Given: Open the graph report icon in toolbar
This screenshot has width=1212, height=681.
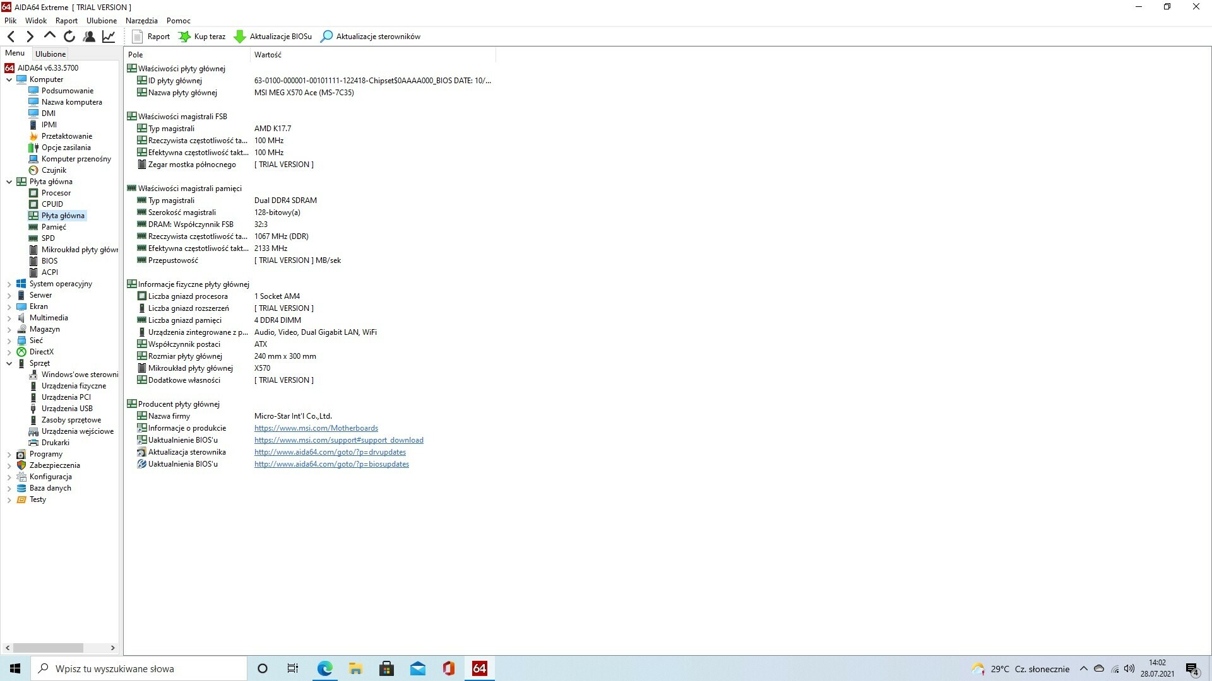Looking at the screenshot, I should (x=109, y=37).
